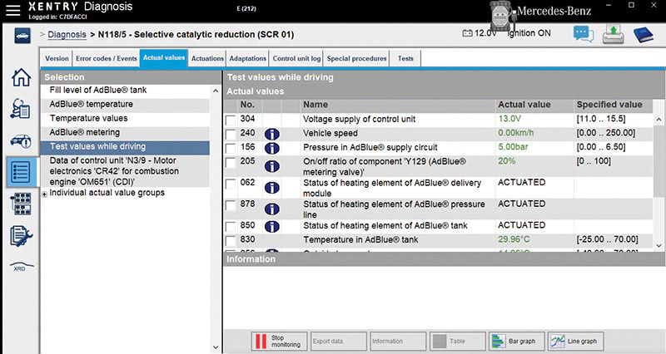The width and height of the screenshot is (666, 354).
Task: Tick checkbox for row 830 tank temperature
Action: (x=231, y=241)
